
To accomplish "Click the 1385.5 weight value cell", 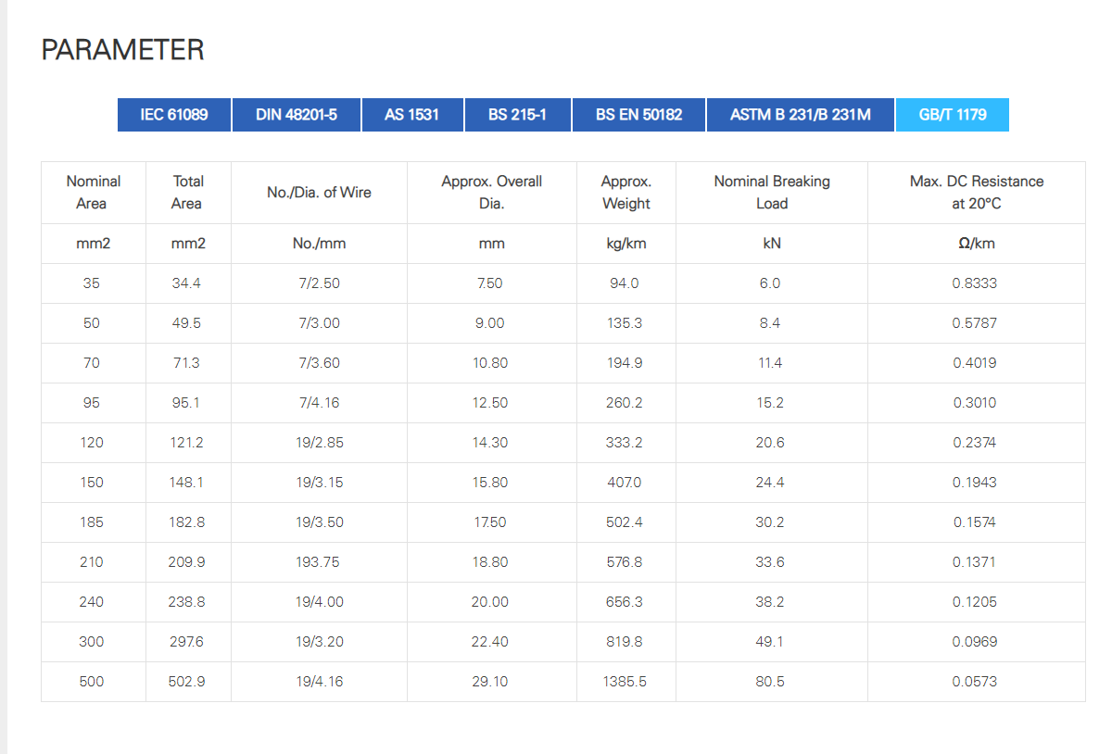I will (625, 682).
